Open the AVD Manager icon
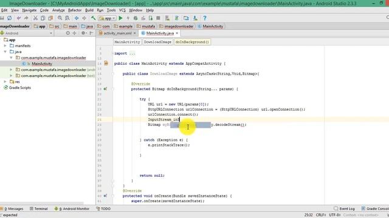 coord(168,18)
